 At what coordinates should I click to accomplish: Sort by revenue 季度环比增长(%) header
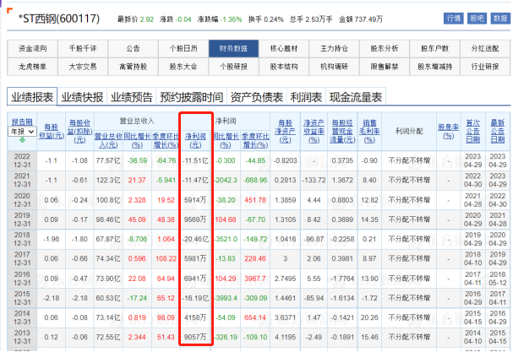(x=166, y=140)
